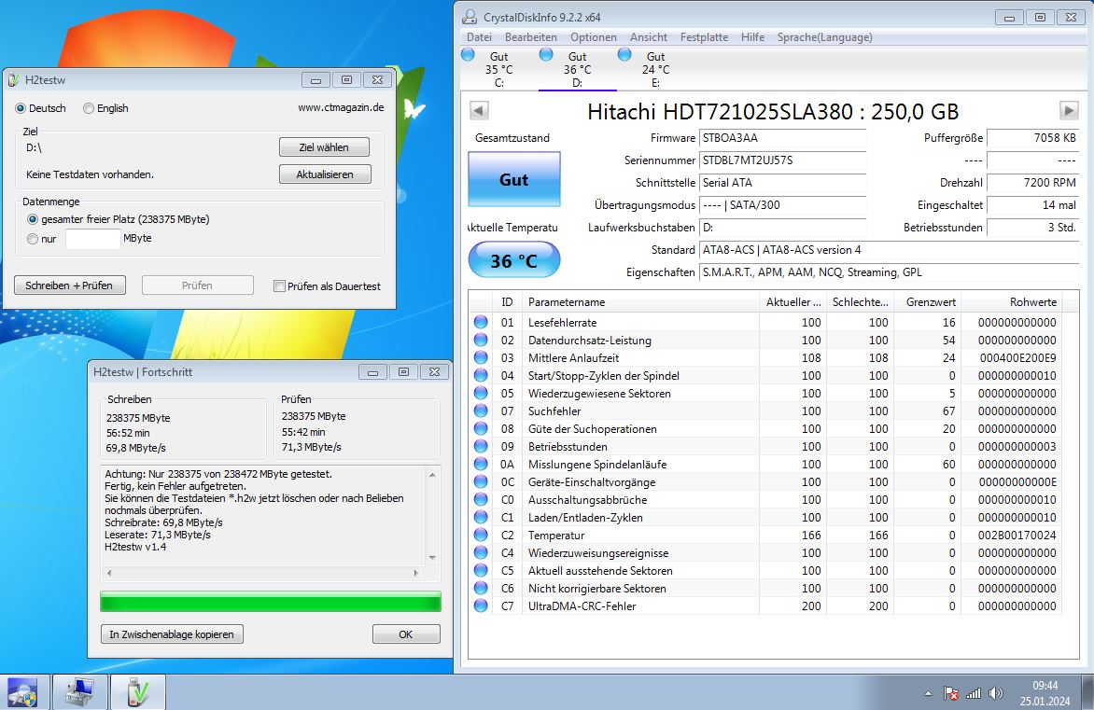The image size is (1094, 710).
Task: Select drive C: health indicator in CrystalDiskInfo
Action: click(469, 54)
